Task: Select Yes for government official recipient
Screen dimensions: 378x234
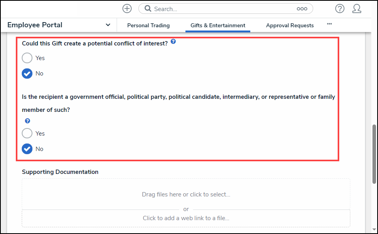Action: point(27,134)
